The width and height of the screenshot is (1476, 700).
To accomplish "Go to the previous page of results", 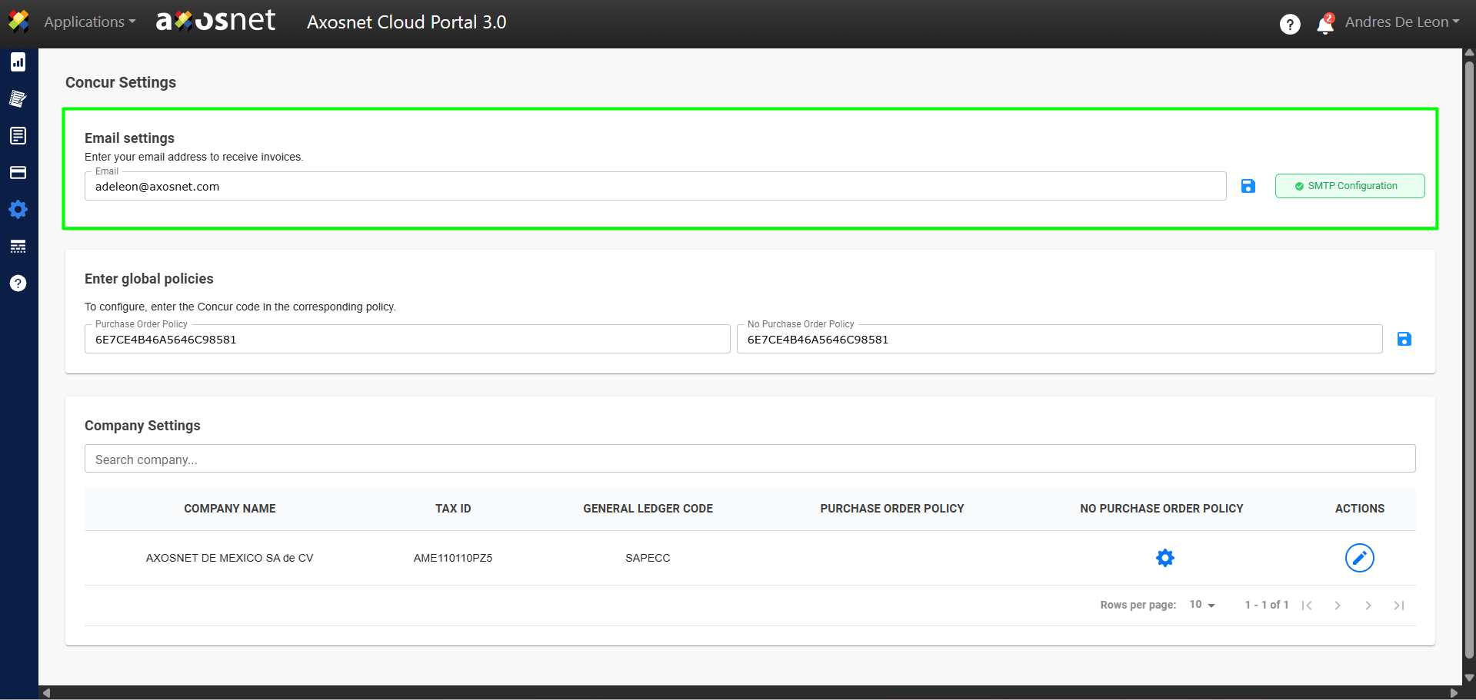I will pyautogui.click(x=1338, y=605).
